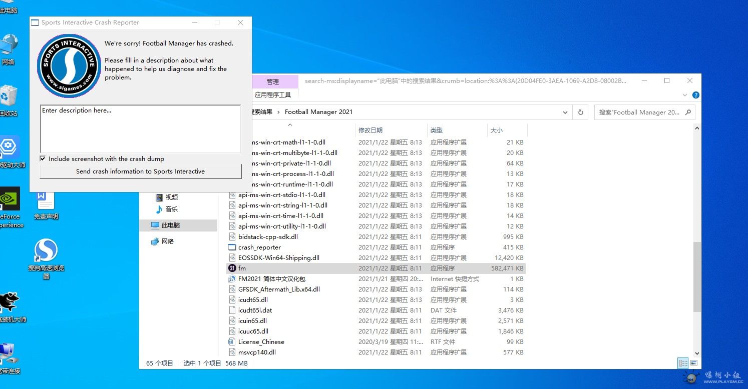Uncheck Include screenshot with the crash dump

(43, 159)
